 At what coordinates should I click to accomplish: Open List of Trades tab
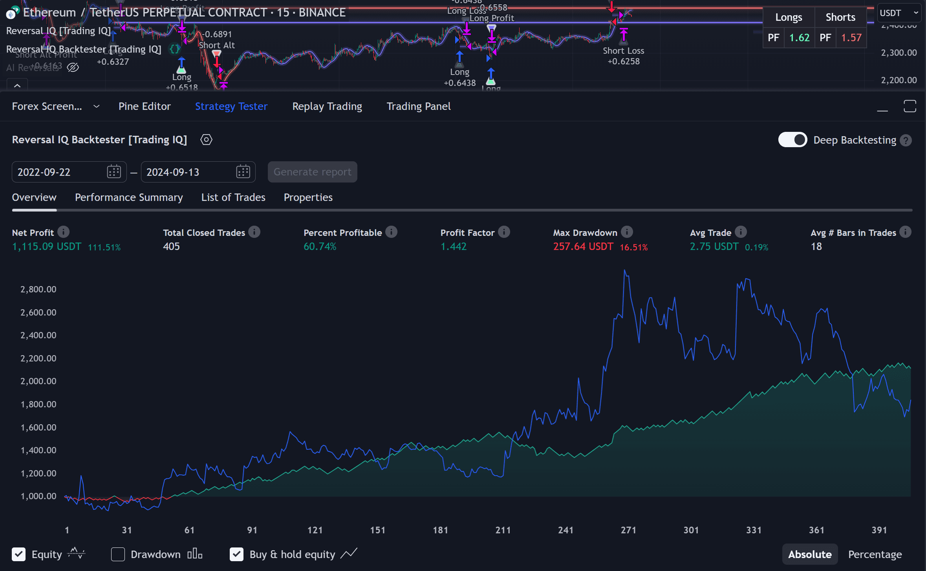[x=233, y=197]
